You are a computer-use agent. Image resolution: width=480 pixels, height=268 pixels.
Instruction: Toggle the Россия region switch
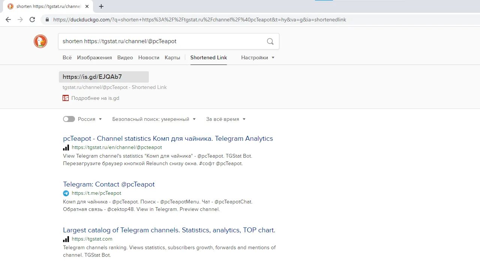[69, 119]
